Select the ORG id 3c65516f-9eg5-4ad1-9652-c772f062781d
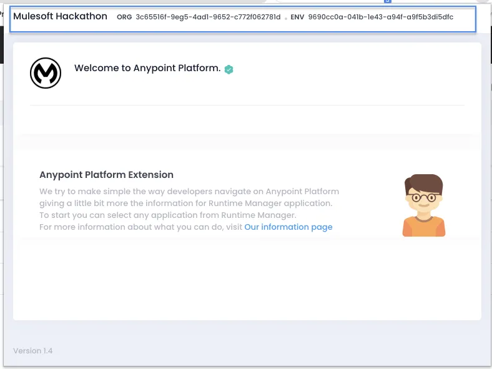 (x=208, y=17)
